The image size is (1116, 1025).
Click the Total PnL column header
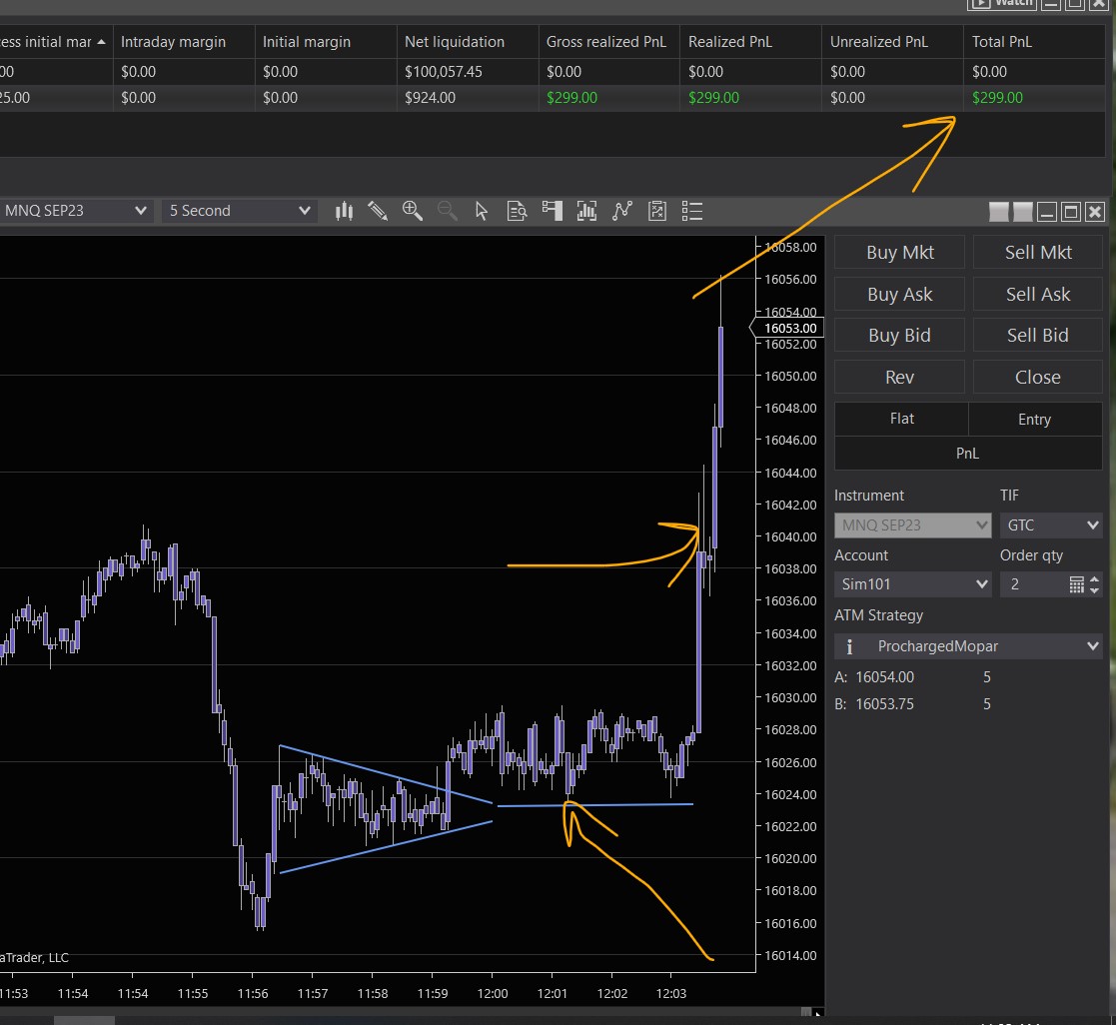1002,42
